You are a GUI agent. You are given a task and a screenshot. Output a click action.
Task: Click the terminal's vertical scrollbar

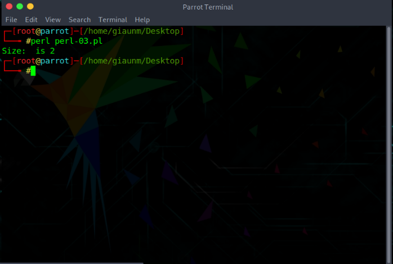[388, 144]
